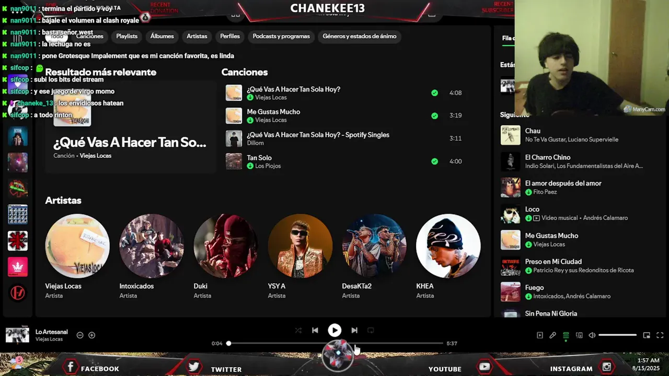Seek on the song progress bar
Viewport: 669px width, 376px height.
click(x=334, y=343)
